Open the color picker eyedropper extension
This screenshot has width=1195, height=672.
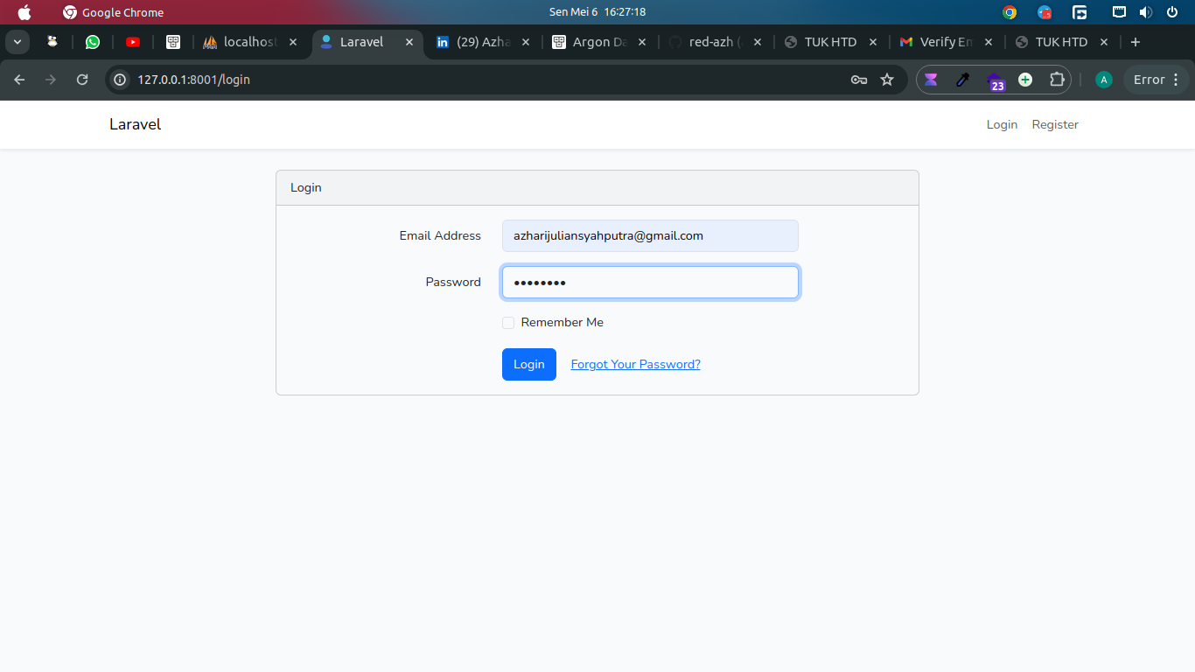[962, 80]
